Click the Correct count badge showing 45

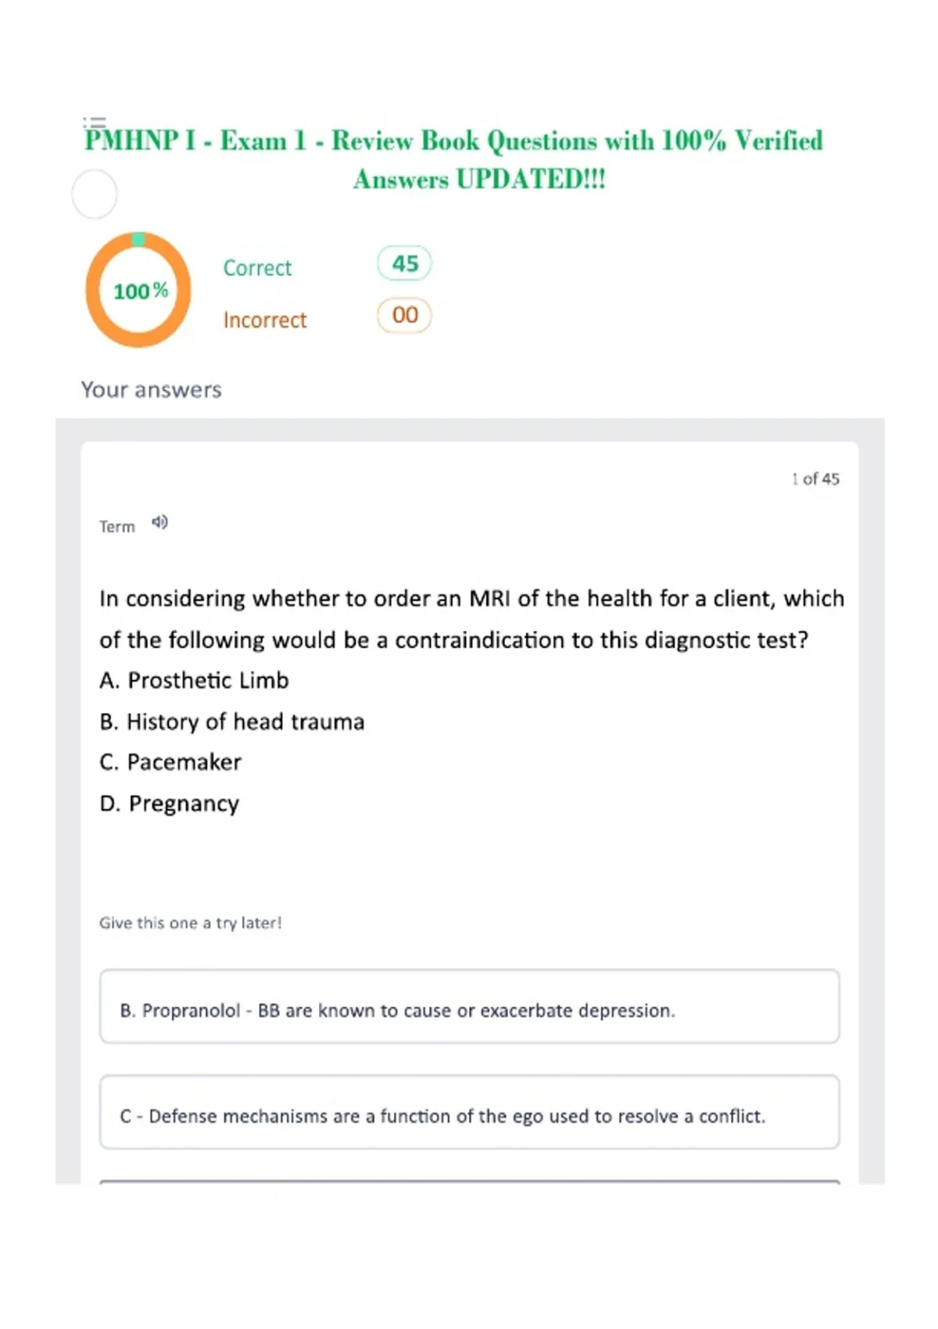click(x=404, y=263)
